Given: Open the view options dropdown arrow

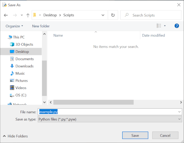Looking at the screenshot, I should [x=165, y=26].
